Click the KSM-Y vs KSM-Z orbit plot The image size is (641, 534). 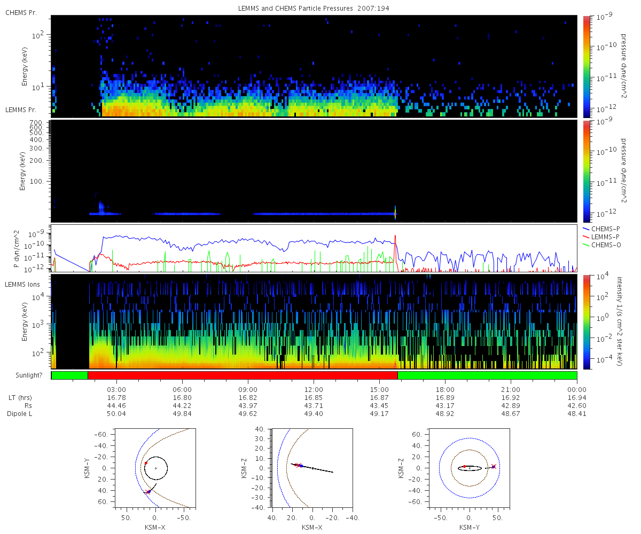(x=470, y=468)
